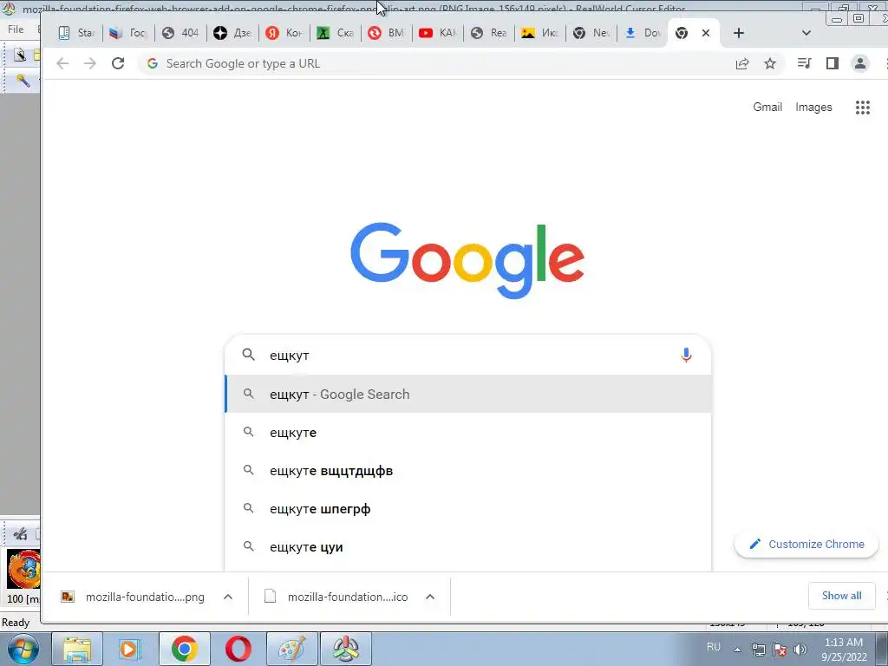Switch to Chrome on the taskbar
The width and height of the screenshot is (888, 666).
(x=184, y=649)
